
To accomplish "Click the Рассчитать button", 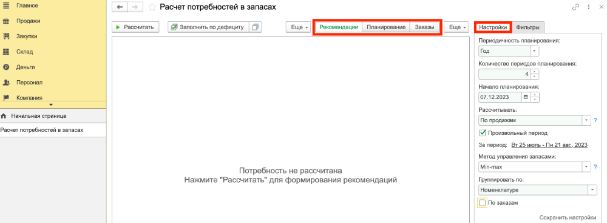I will coord(135,27).
